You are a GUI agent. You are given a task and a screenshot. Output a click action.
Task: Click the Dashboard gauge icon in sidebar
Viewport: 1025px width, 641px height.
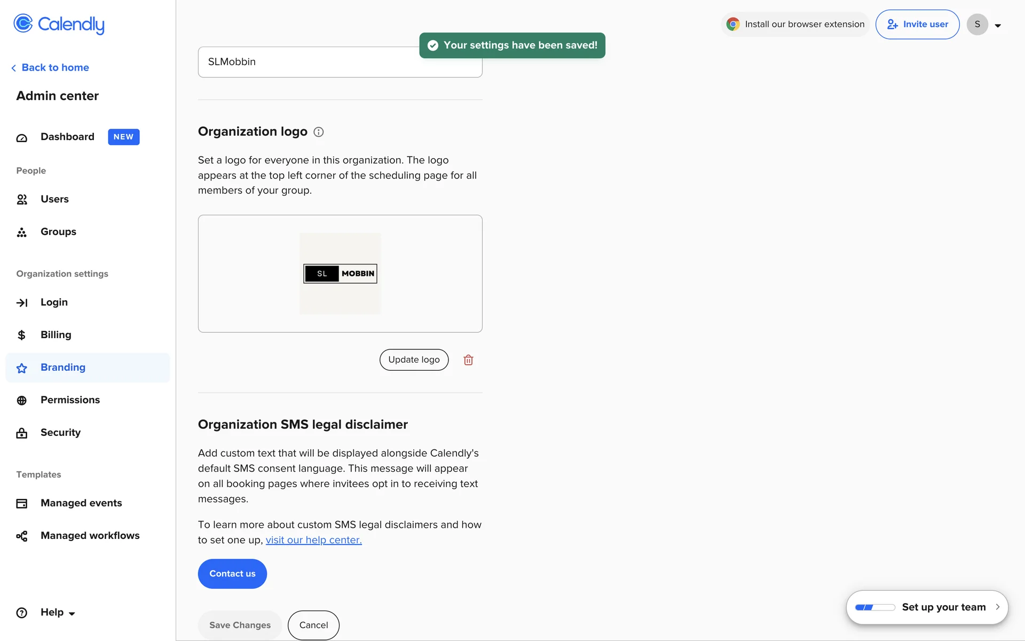coord(22,138)
